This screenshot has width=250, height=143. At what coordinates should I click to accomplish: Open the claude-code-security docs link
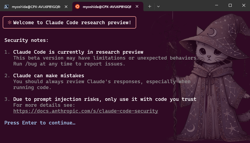point(86,111)
